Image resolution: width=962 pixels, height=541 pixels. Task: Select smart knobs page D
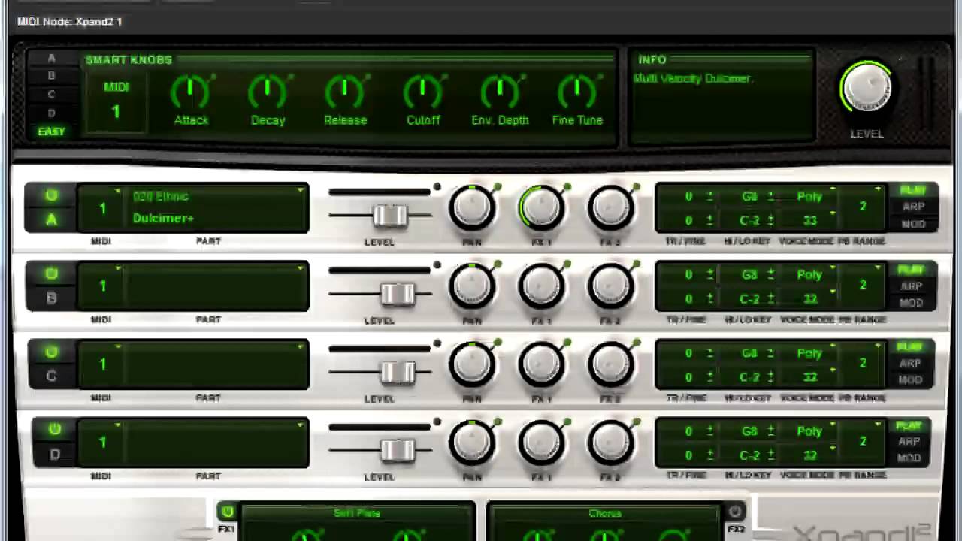[x=51, y=113]
